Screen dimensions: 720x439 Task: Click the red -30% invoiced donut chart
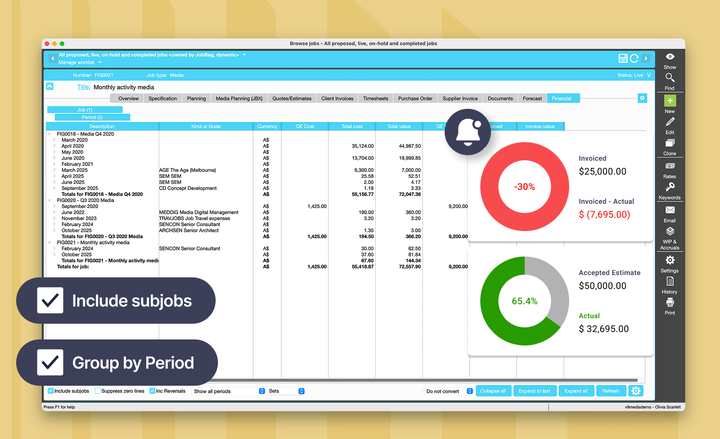tap(524, 187)
